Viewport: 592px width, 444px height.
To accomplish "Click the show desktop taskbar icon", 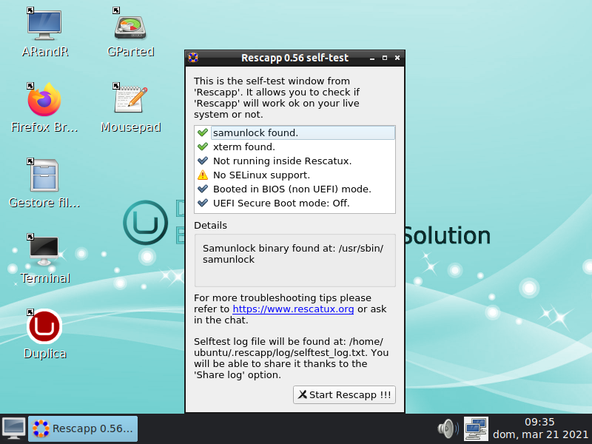I will 13,428.
